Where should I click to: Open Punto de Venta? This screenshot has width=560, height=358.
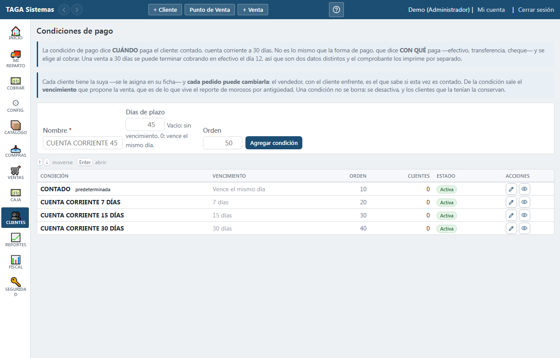pyautogui.click(x=210, y=10)
